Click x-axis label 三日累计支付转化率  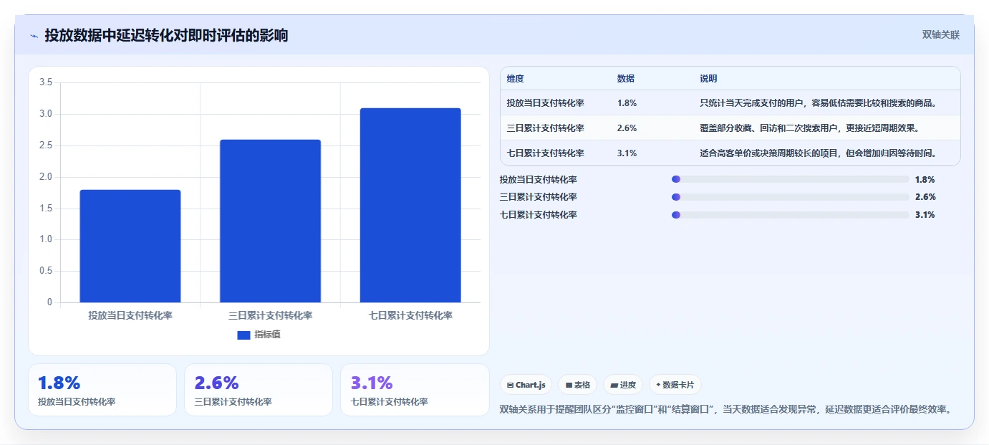270,315
